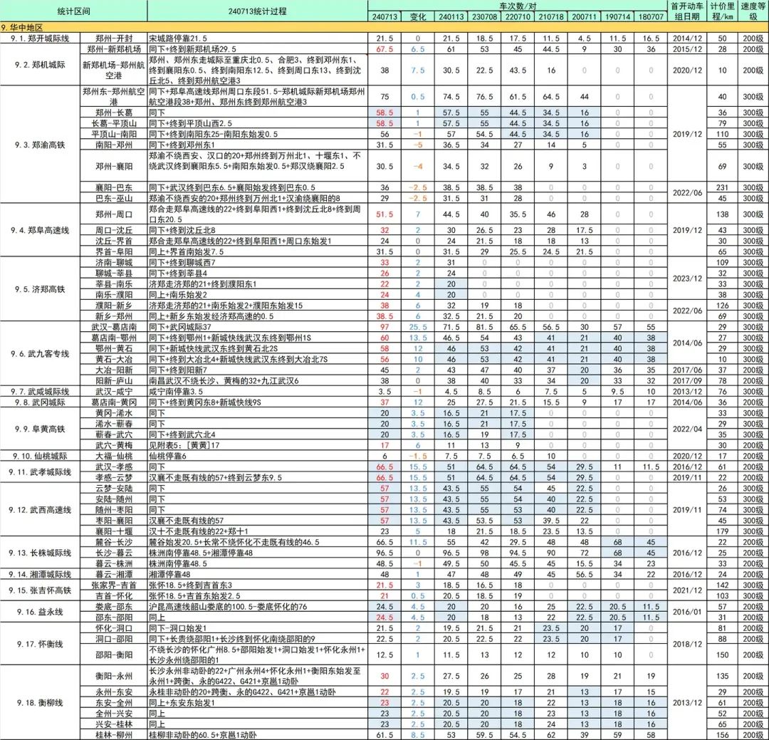Click the '190714' column header
This screenshot has height=740, width=769.
click(x=617, y=16)
